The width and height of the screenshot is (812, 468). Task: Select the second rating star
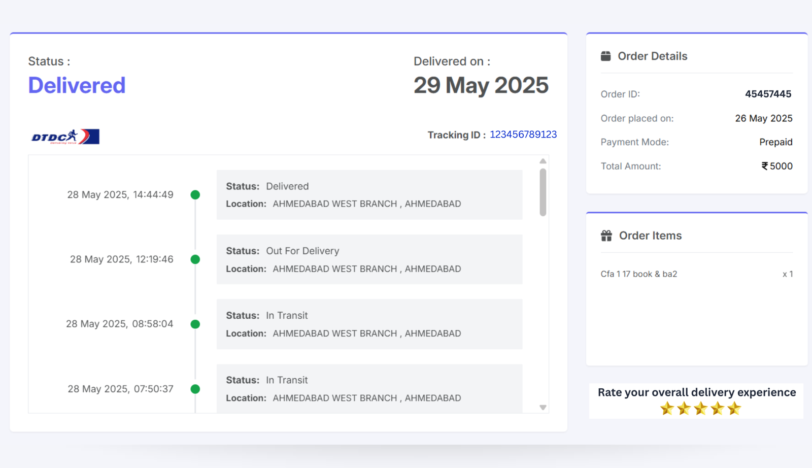pos(684,409)
